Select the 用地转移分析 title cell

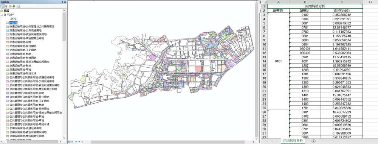point(315,6)
